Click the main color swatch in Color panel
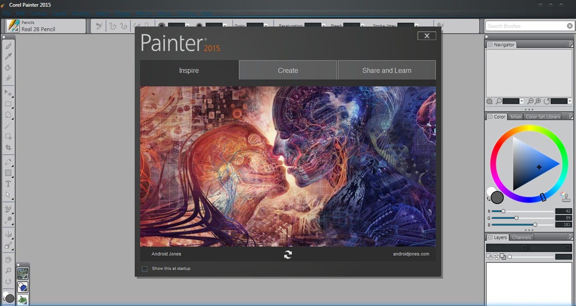Viewport: 576px width, 306px height. pos(497,197)
